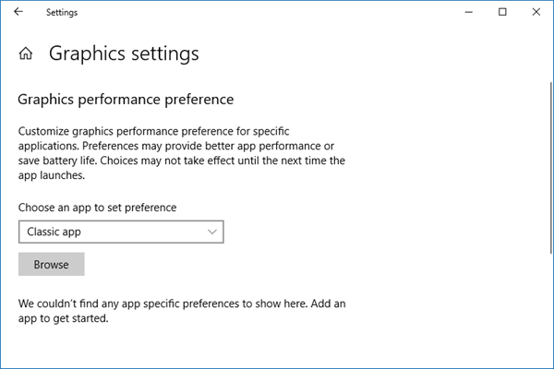Click the blank area below the message
The height and width of the screenshot is (369, 554).
point(277,349)
